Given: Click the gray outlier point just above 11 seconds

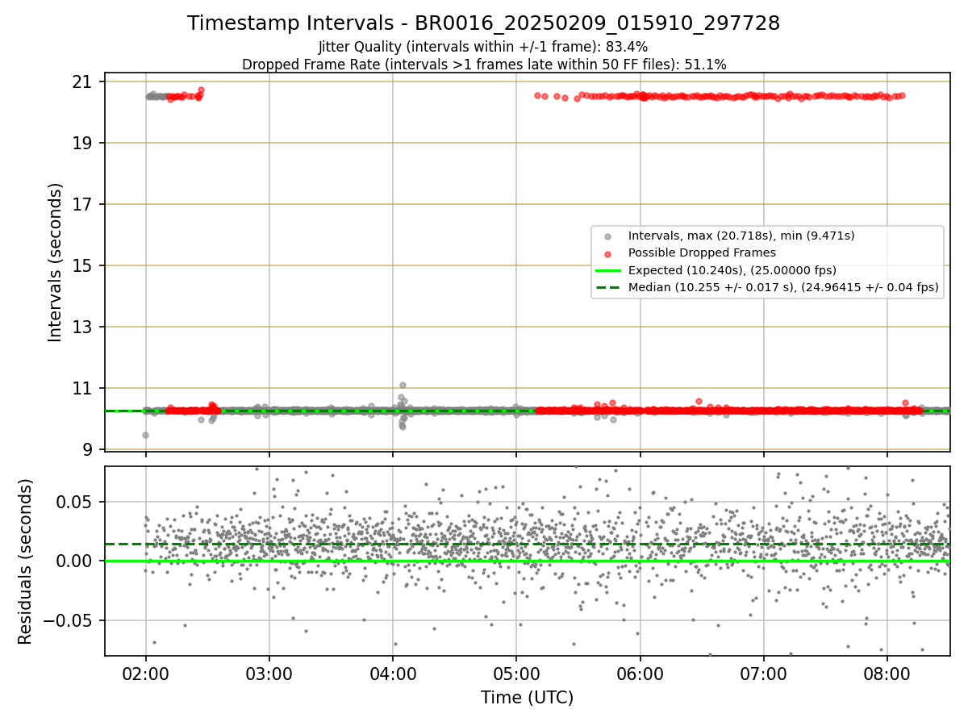Looking at the screenshot, I should pyautogui.click(x=403, y=386).
